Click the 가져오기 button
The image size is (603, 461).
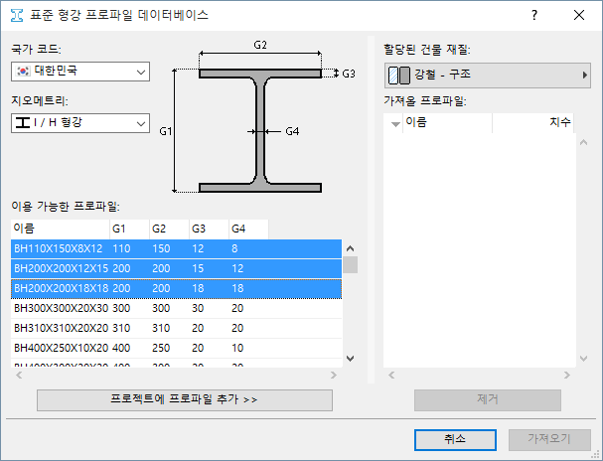[x=549, y=439]
